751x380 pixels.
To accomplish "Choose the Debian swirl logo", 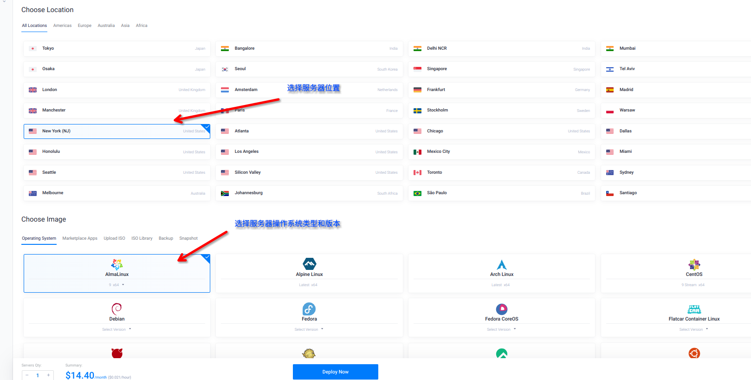I will (x=117, y=309).
